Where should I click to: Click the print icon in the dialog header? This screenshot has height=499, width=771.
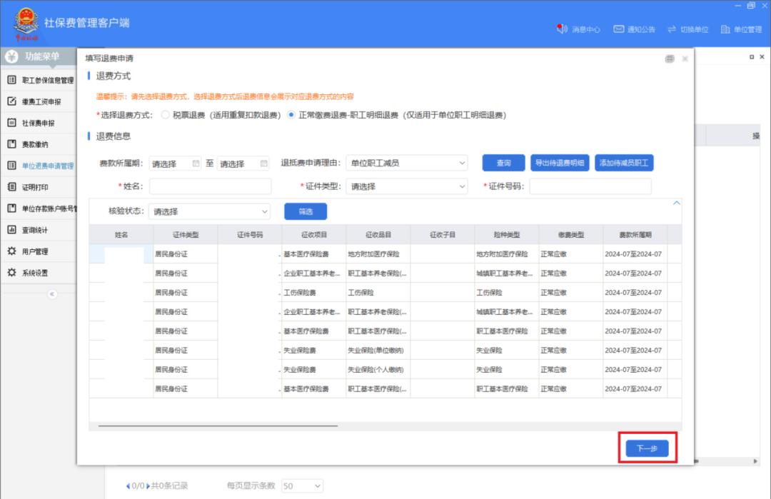670,59
